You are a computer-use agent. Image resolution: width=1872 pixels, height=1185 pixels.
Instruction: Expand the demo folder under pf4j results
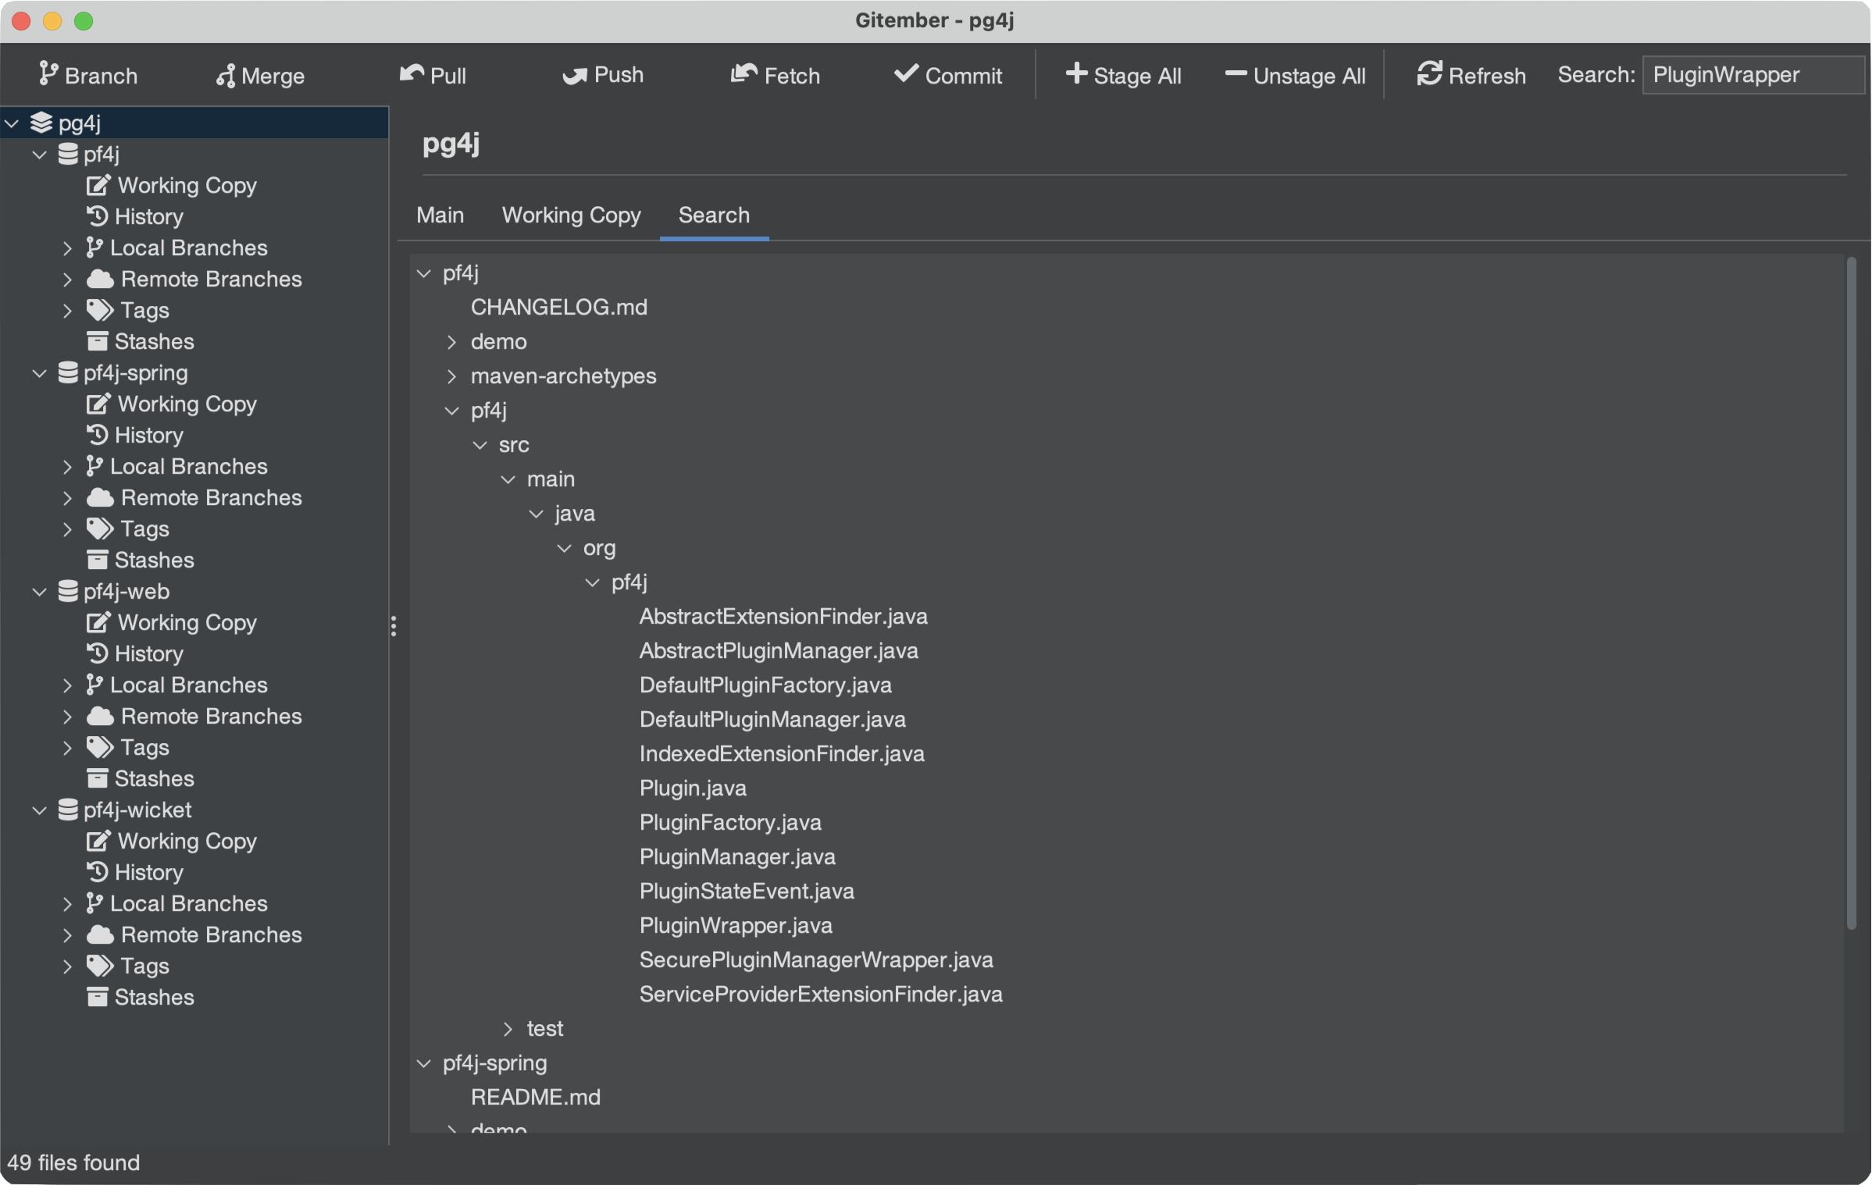coord(451,342)
